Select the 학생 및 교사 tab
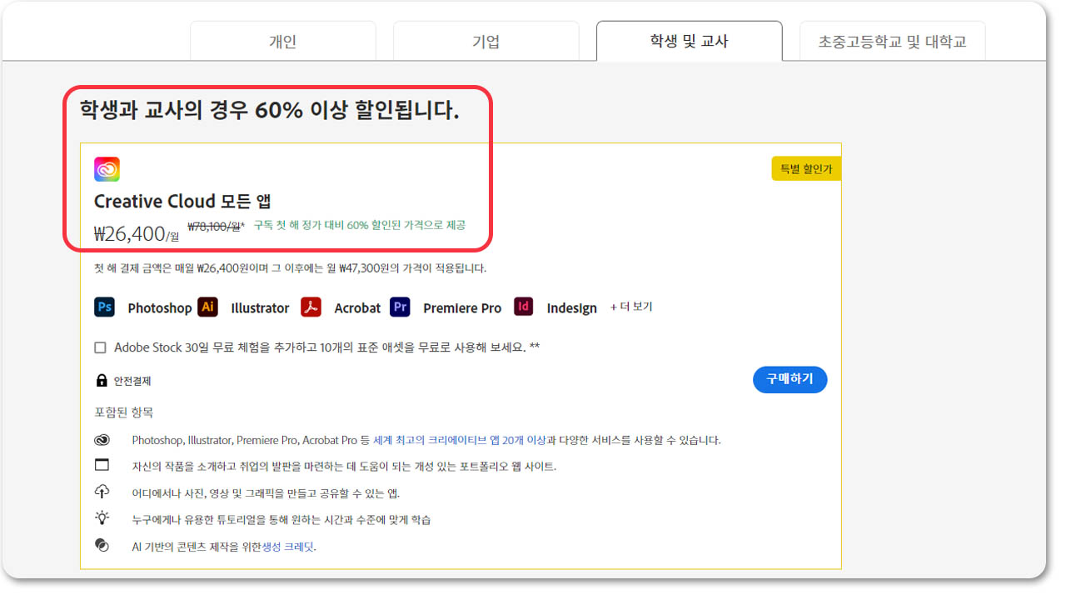The image size is (1066, 600). point(690,41)
